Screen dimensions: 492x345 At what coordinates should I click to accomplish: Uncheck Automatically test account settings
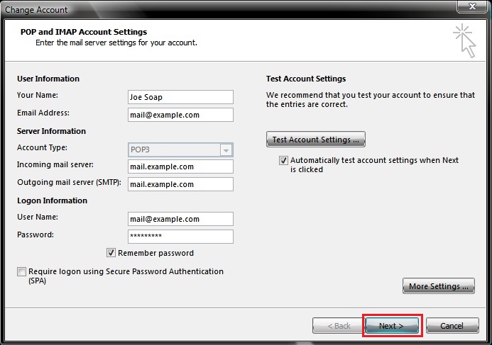[283, 161]
